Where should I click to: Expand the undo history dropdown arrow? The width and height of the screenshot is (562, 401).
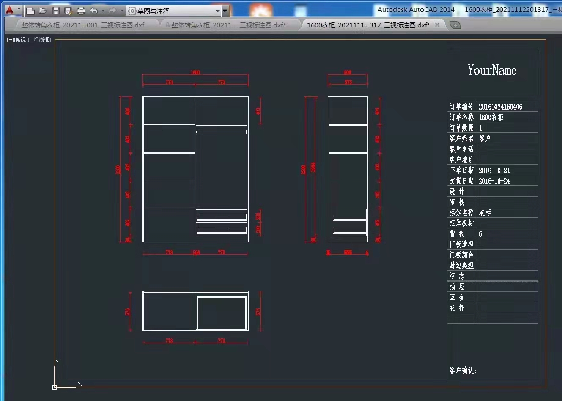click(x=103, y=11)
